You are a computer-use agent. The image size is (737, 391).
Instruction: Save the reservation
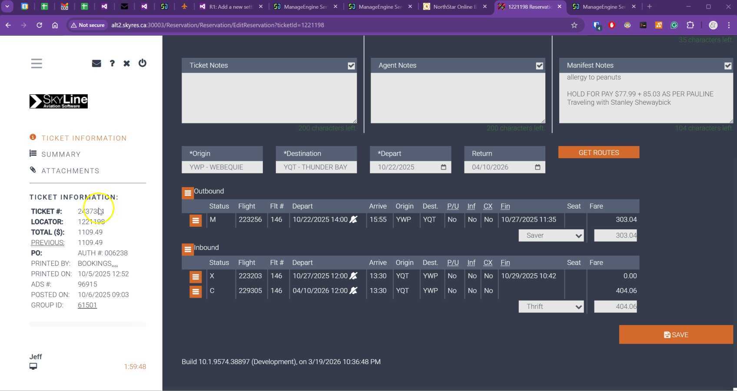click(676, 335)
